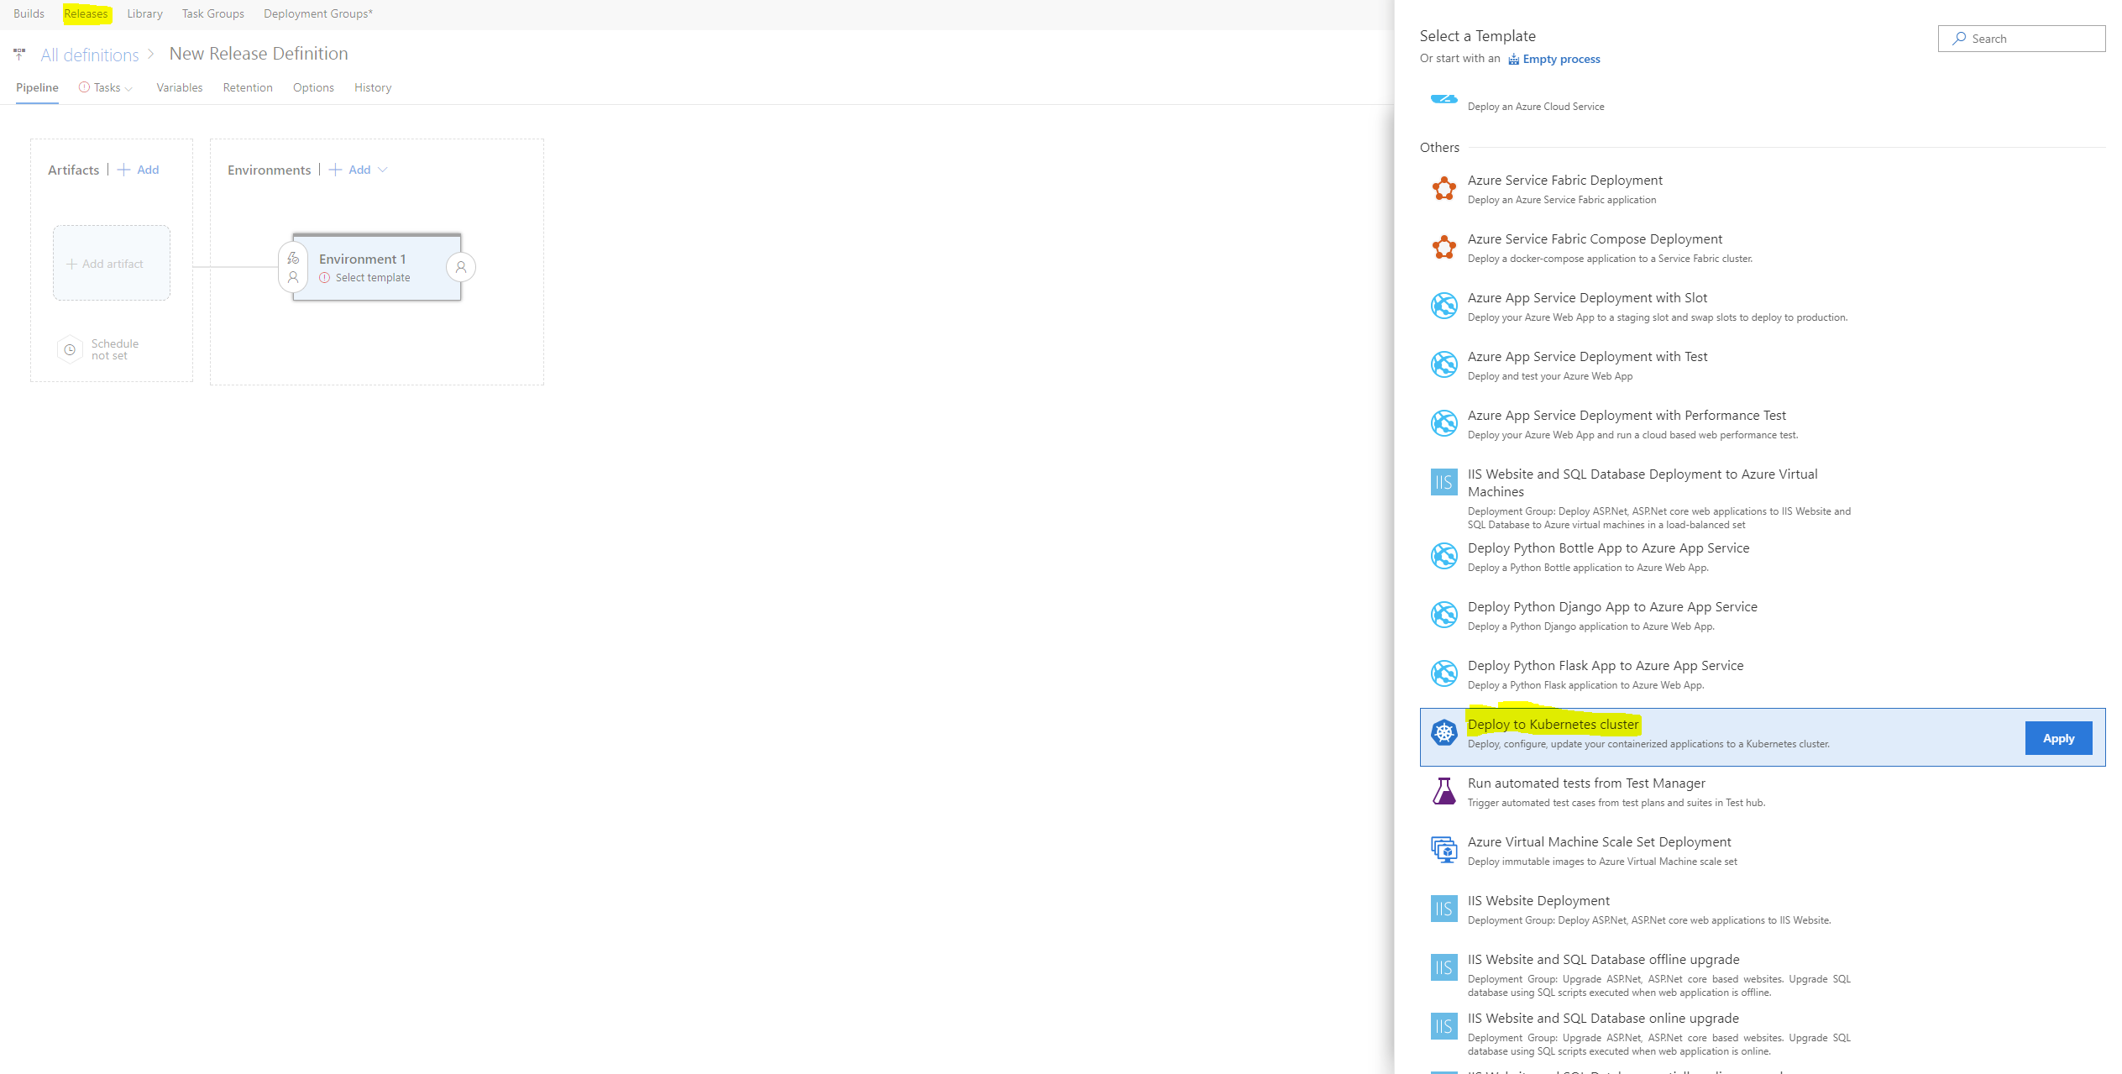The height and width of the screenshot is (1074, 2122).
Task: Open pre-deployment conditions icon on Environment 1
Action: click(293, 267)
